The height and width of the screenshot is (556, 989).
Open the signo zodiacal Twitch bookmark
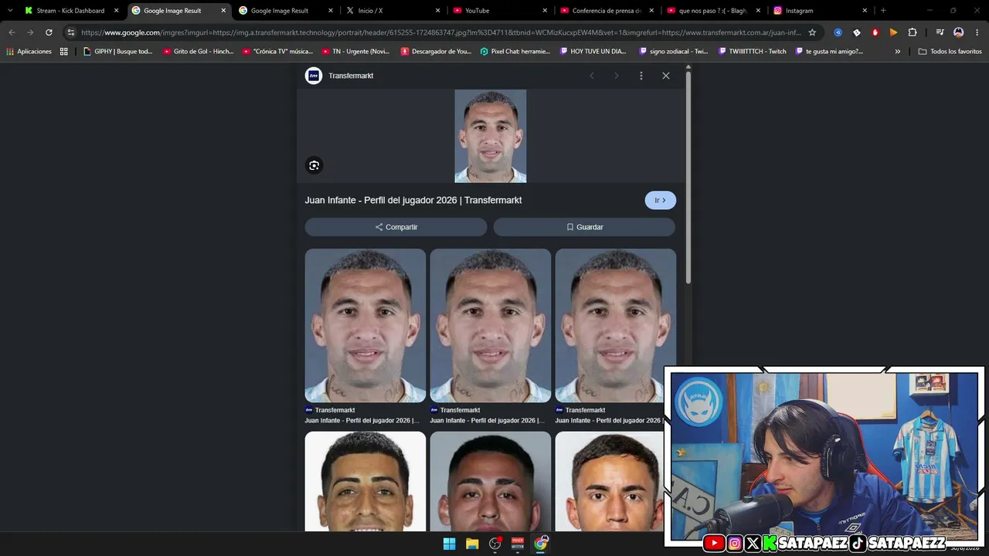tap(674, 52)
